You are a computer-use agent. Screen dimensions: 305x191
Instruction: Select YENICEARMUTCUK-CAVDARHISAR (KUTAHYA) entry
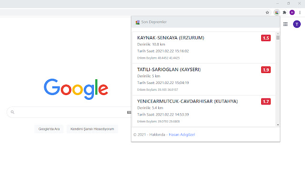click(204, 111)
